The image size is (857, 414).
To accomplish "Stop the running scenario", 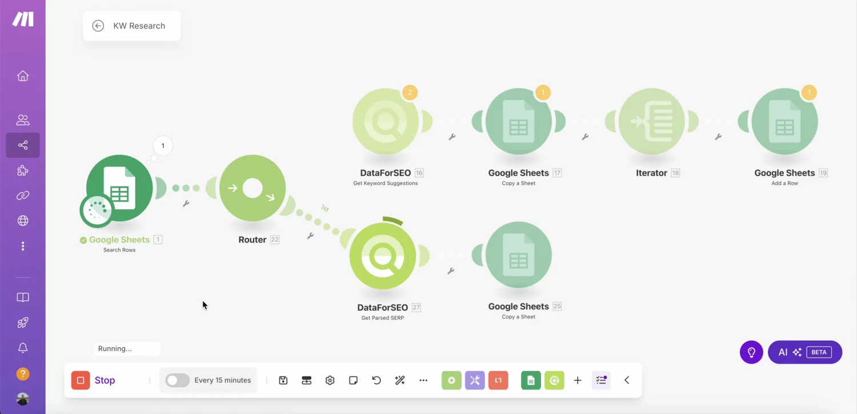I will 94,380.
